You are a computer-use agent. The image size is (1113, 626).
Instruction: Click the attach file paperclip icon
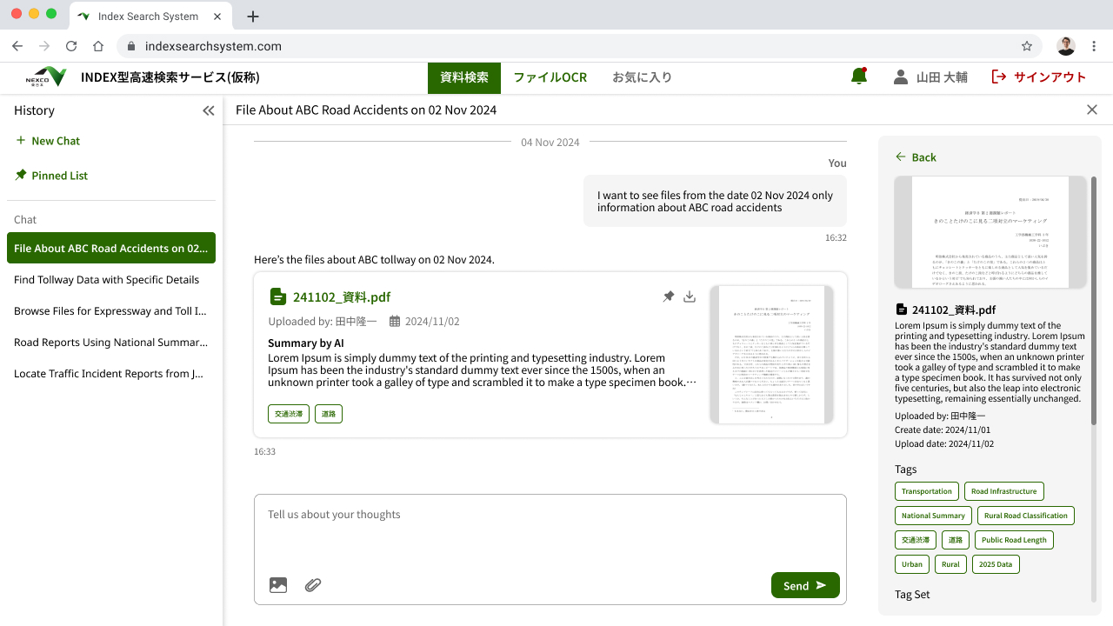pyautogui.click(x=313, y=585)
